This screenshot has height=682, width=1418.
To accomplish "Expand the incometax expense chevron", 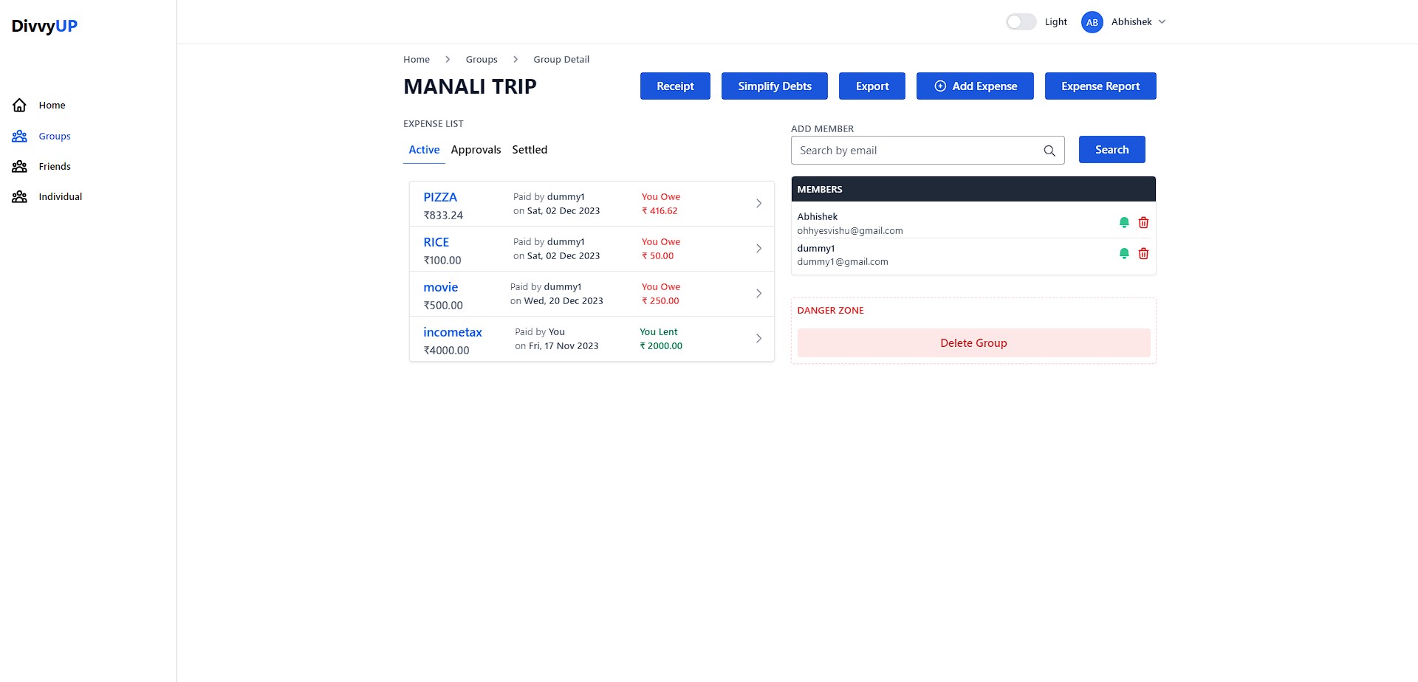I will (758, 339).
